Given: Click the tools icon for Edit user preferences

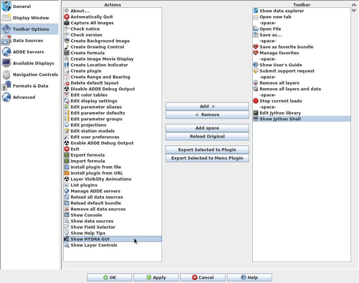Looking at the screenshot, I should pos(67,137).
